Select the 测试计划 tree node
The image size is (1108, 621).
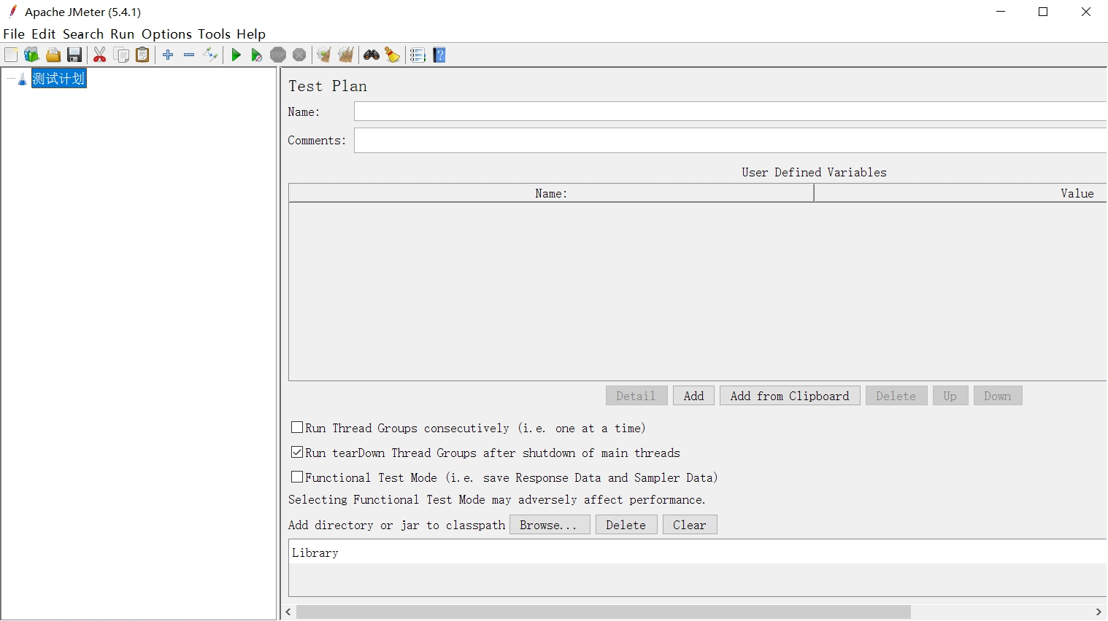coord(58,79)
